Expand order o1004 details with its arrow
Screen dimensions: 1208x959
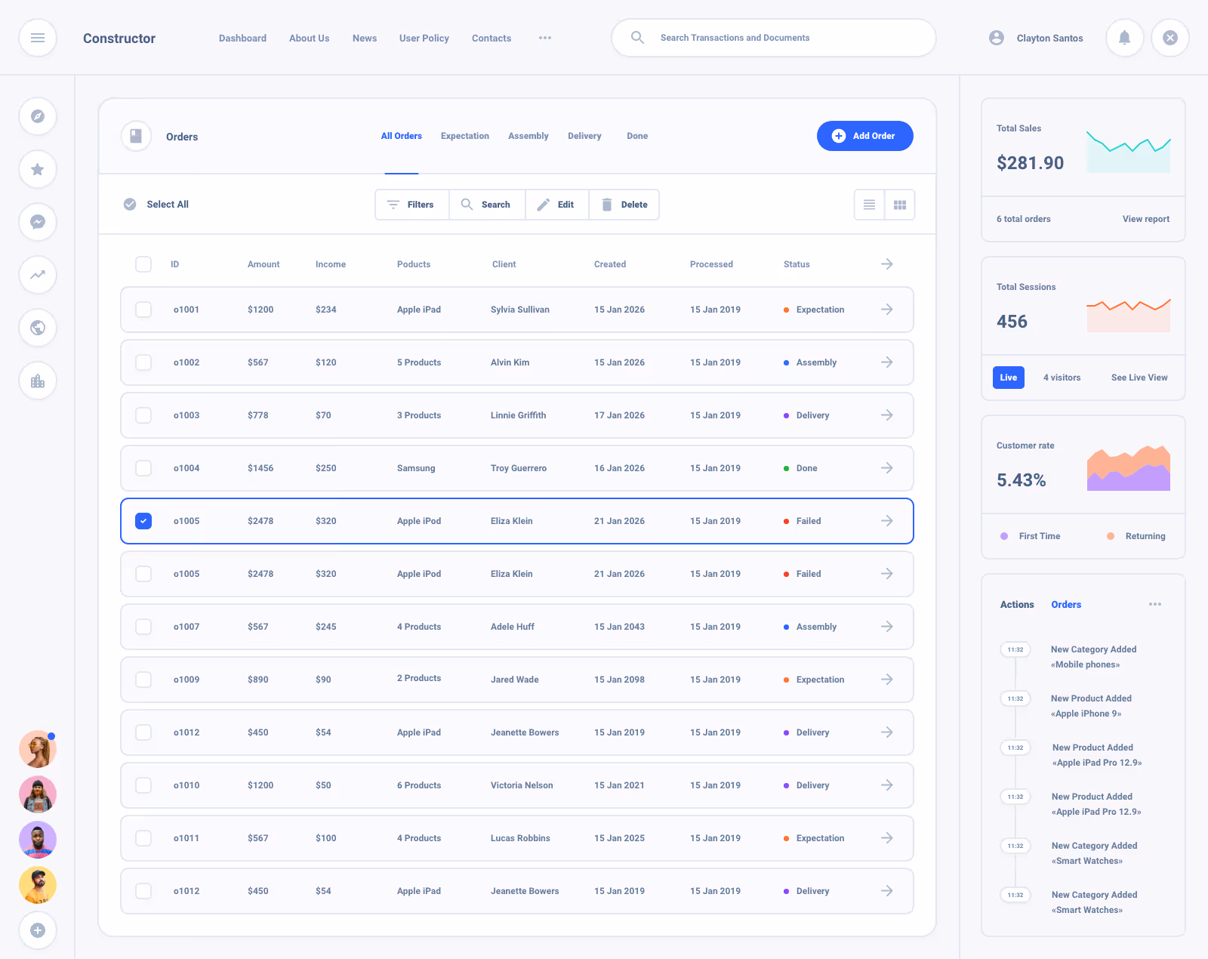886,468
